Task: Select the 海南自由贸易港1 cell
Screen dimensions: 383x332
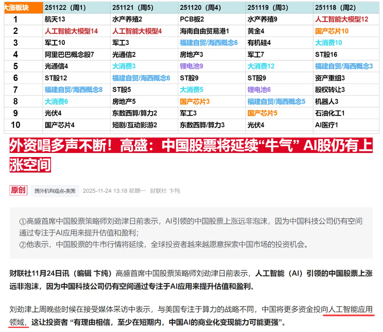Action: pyautogui.click(x=204, y=31)
